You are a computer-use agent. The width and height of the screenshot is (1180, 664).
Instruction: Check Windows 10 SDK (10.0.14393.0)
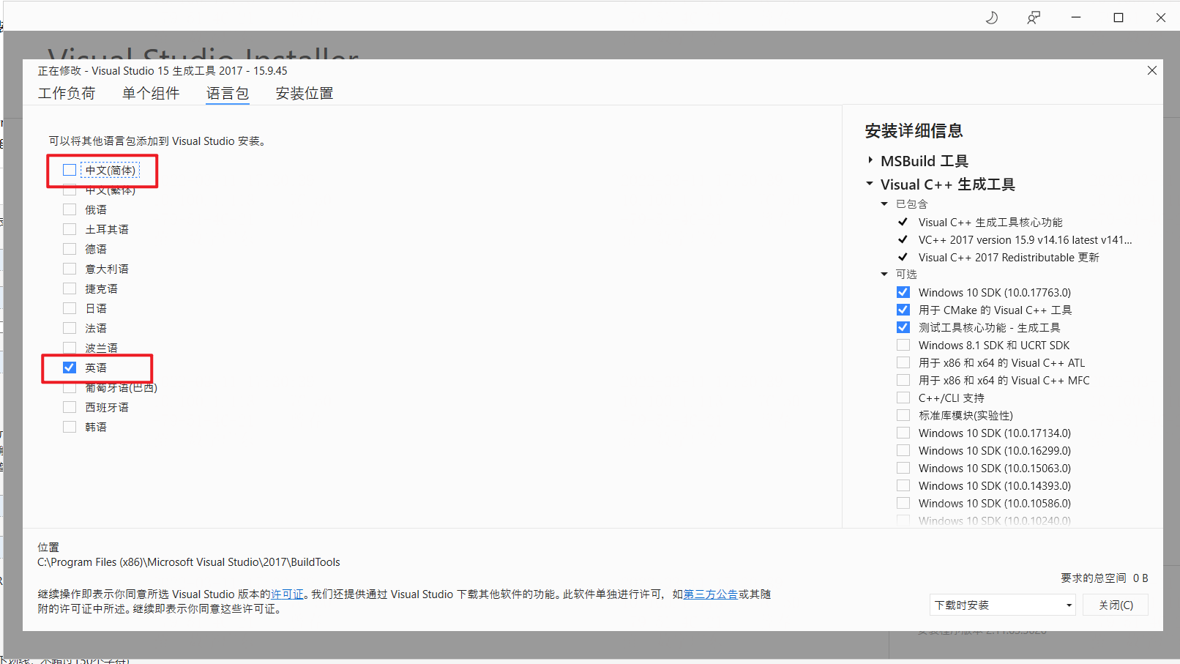coord(903,485)
